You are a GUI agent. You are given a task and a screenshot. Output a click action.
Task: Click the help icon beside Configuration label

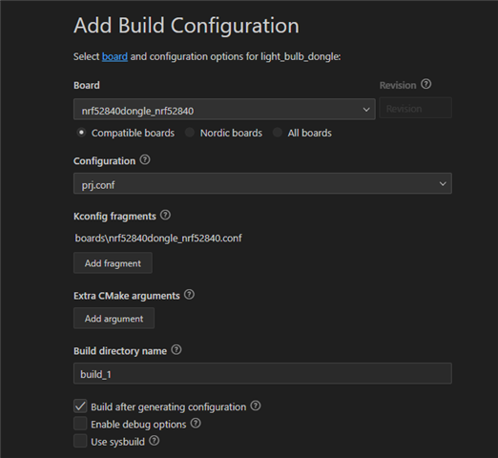[145, 159]
